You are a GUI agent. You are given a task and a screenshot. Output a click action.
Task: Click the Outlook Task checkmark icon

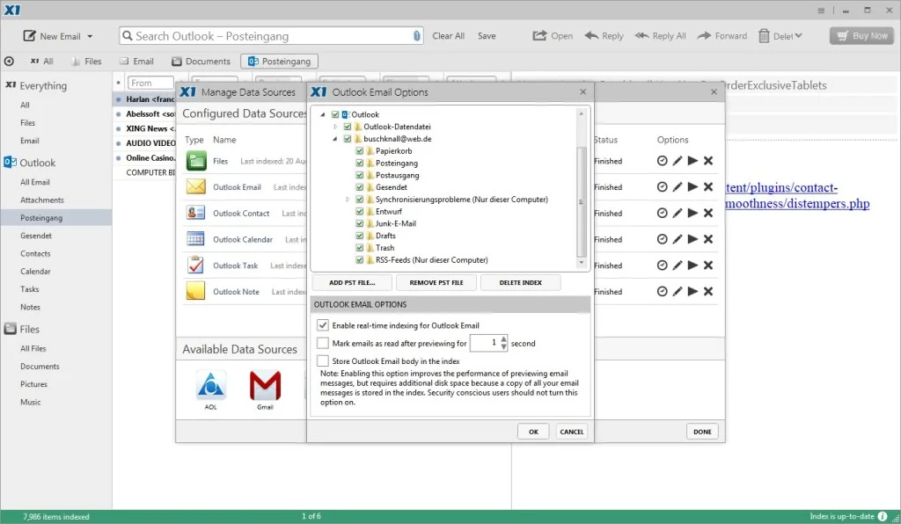tap(196, 266)
